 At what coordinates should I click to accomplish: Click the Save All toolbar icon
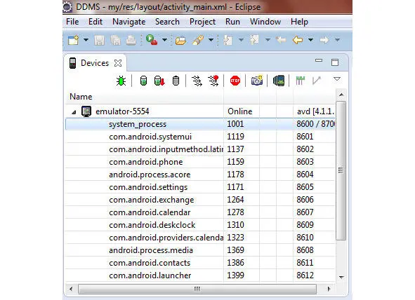tap(115, 41)
